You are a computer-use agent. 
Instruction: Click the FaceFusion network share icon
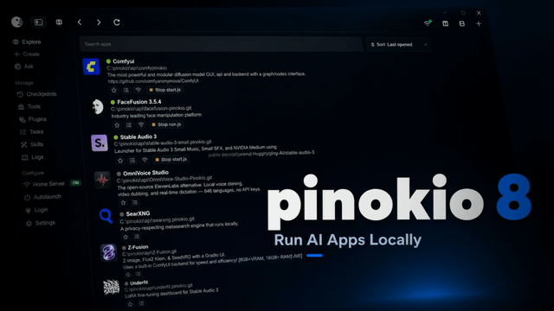[141, 124]
